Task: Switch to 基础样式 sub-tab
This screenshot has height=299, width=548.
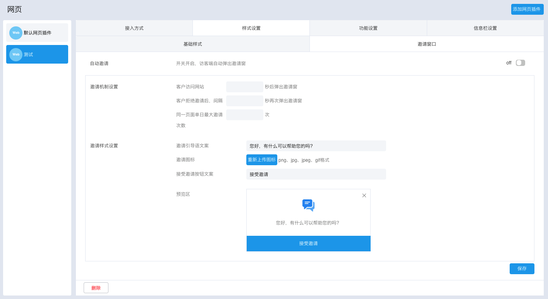Action: tap(192, 44)
